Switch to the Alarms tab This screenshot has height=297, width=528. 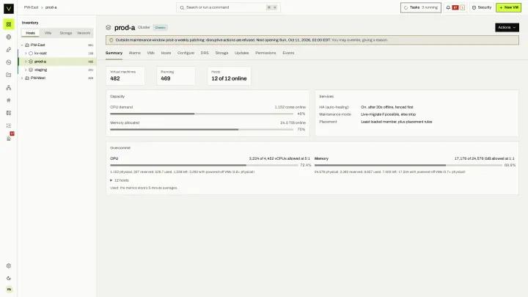coord(135,53)
